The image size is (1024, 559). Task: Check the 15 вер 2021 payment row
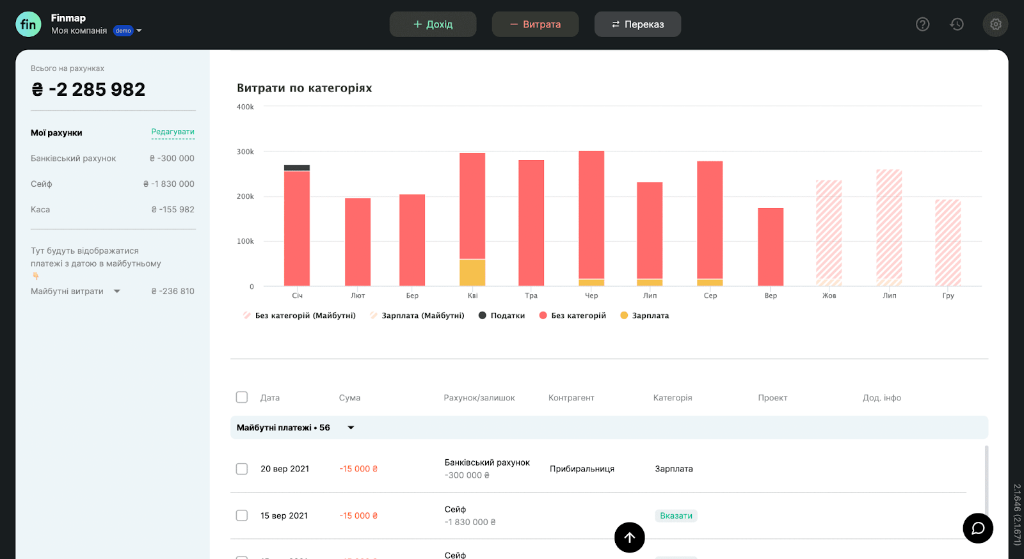(x=242, y=516)
